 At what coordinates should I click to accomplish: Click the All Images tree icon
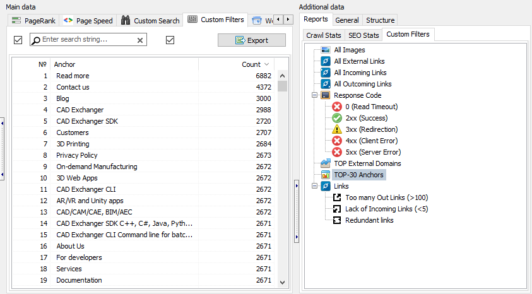tap(326, 50)
